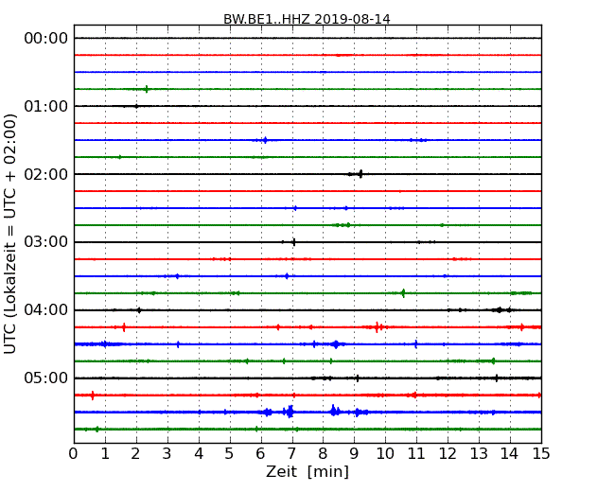
Task: Click x-axis tick label 7
Action: point(291,454)
